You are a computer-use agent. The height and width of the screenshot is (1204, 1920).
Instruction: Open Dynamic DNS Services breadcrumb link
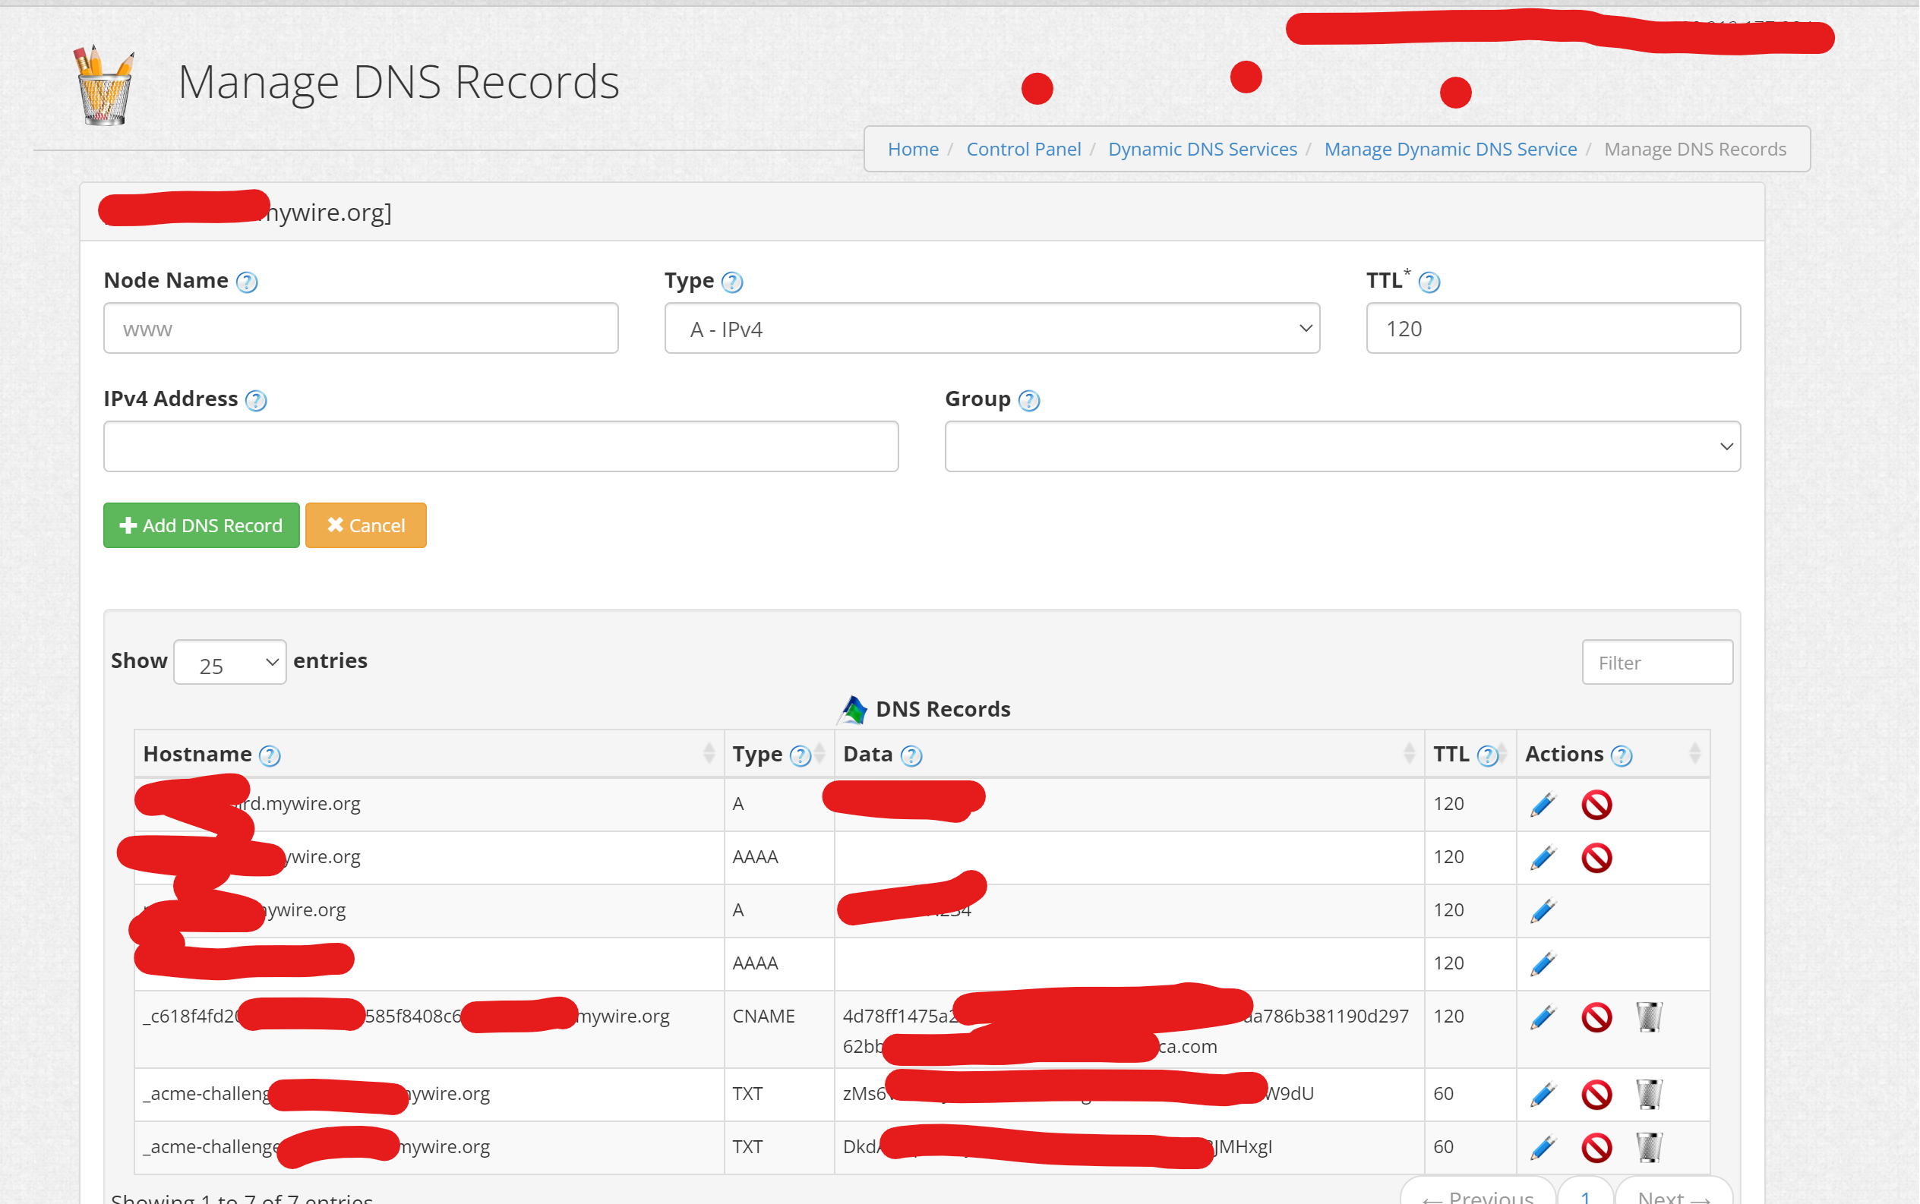pyautogui.click(x=1202, y=149)
